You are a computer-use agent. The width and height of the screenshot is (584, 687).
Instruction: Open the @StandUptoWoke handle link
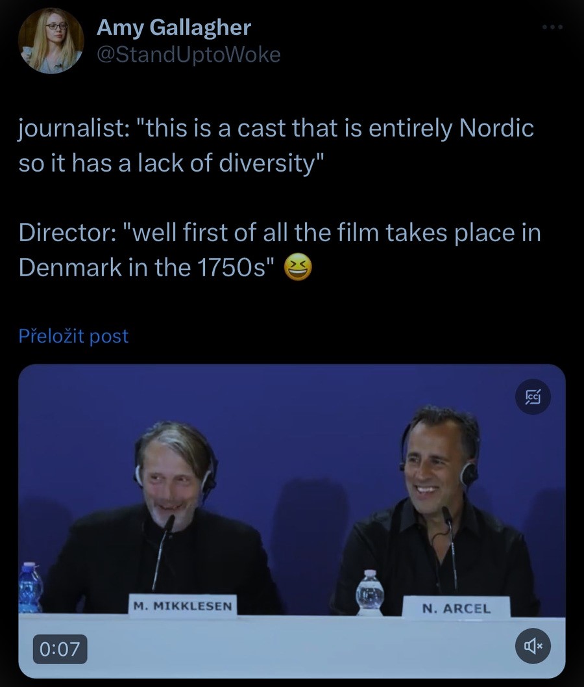(x=188, y=55)
